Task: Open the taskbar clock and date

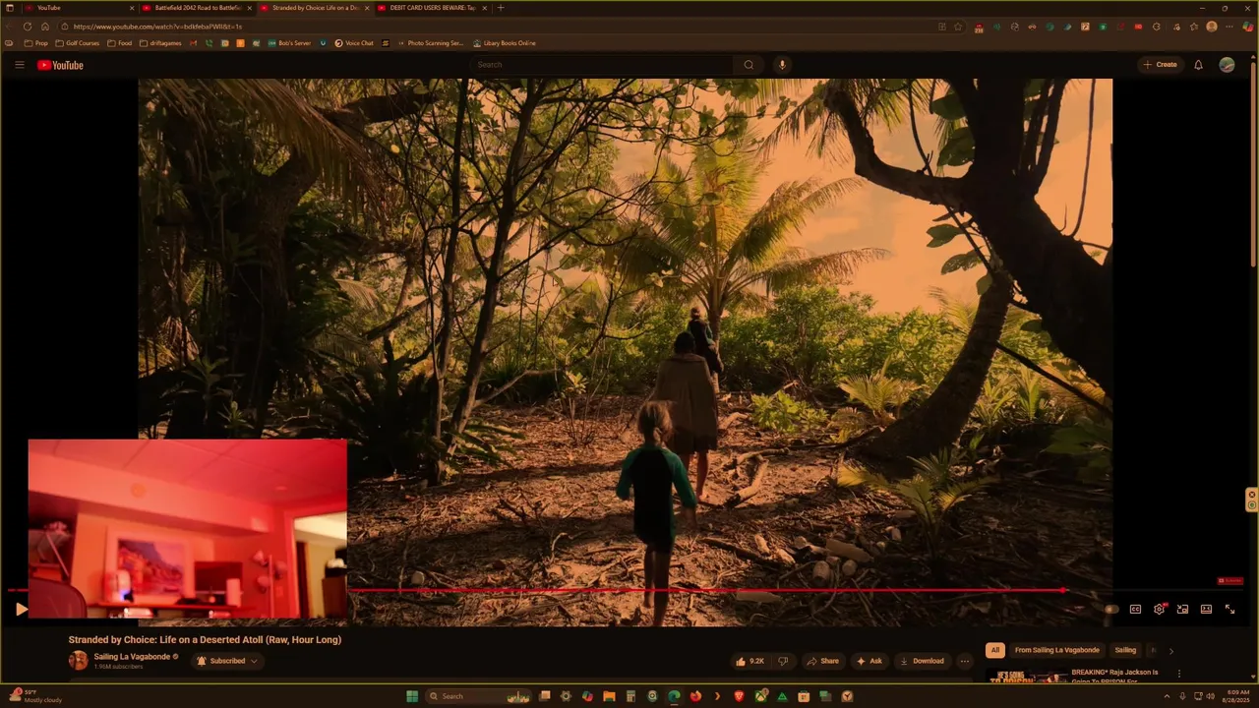Action: point(1236,696)
